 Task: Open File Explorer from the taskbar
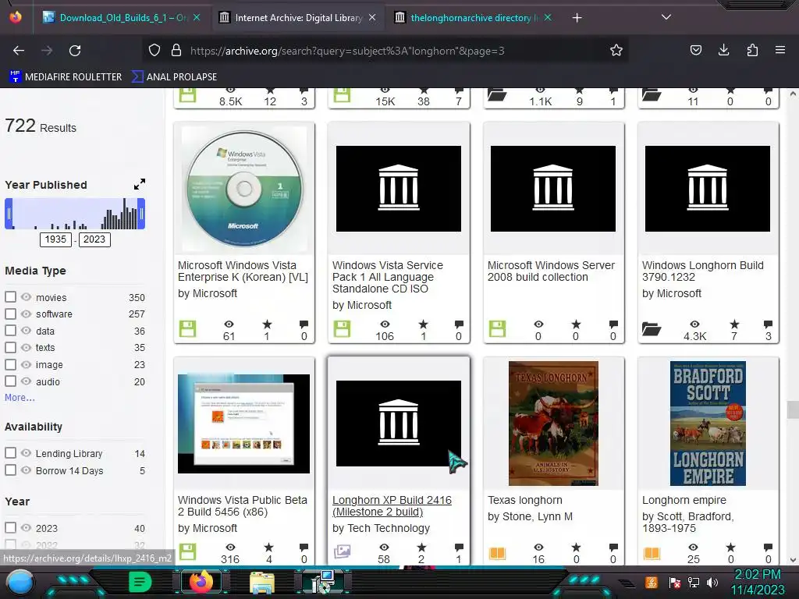[262, 583]
